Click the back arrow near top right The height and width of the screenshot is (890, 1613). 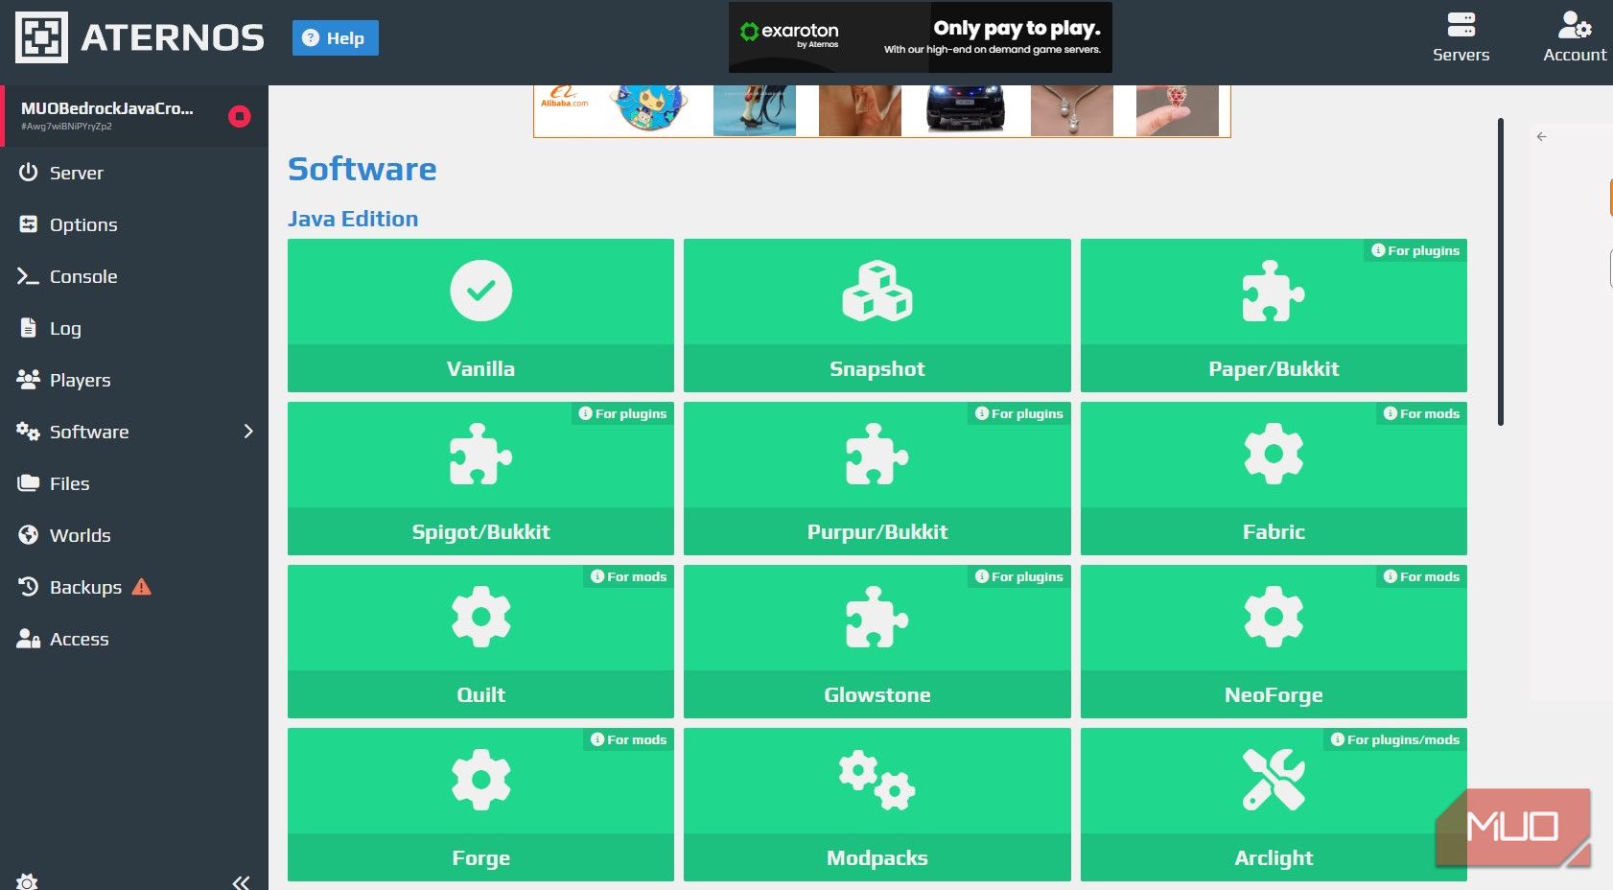(x=1543, y=136)
